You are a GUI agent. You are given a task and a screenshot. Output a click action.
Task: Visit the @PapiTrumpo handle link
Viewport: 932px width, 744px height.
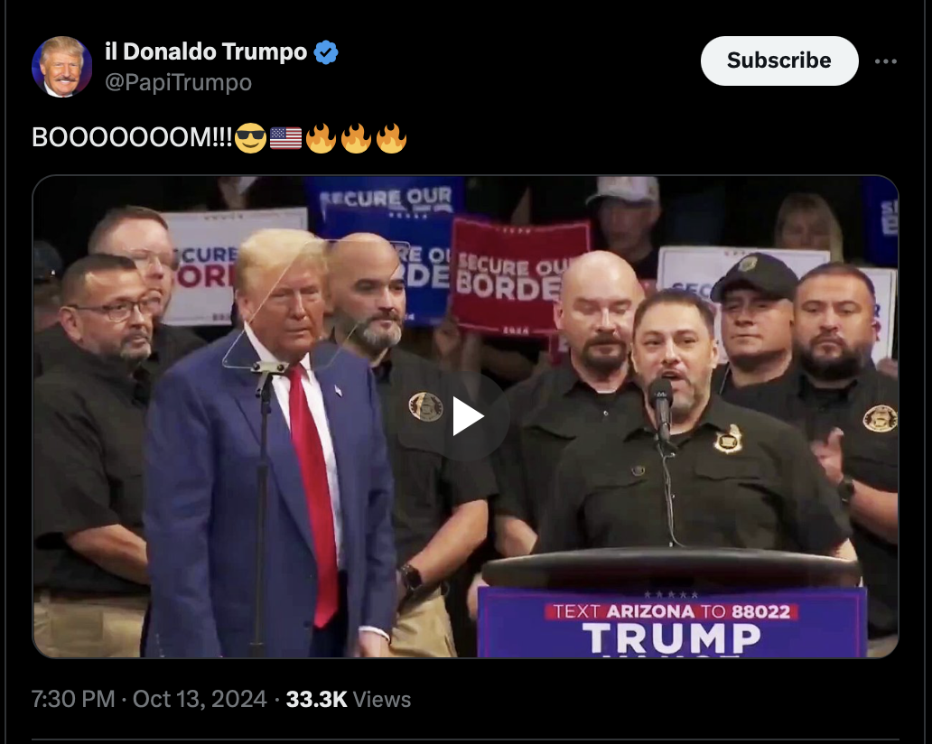(x=178, y=82)
